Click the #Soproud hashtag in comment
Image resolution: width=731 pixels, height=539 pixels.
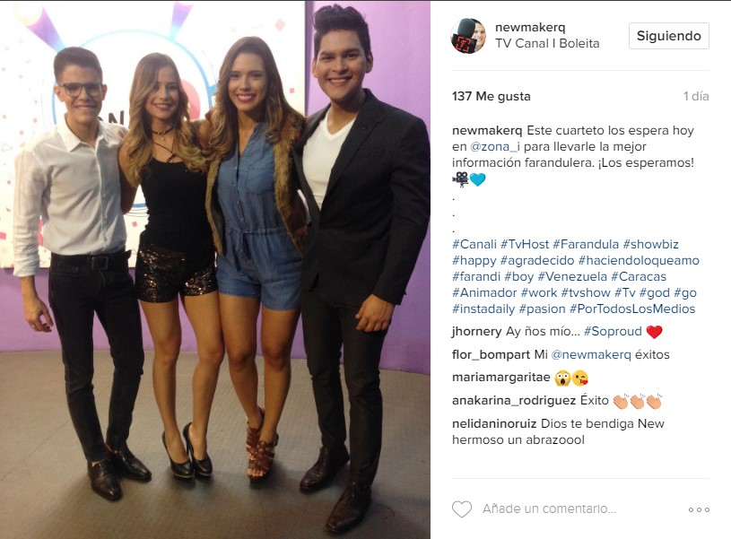coord(613,332)
